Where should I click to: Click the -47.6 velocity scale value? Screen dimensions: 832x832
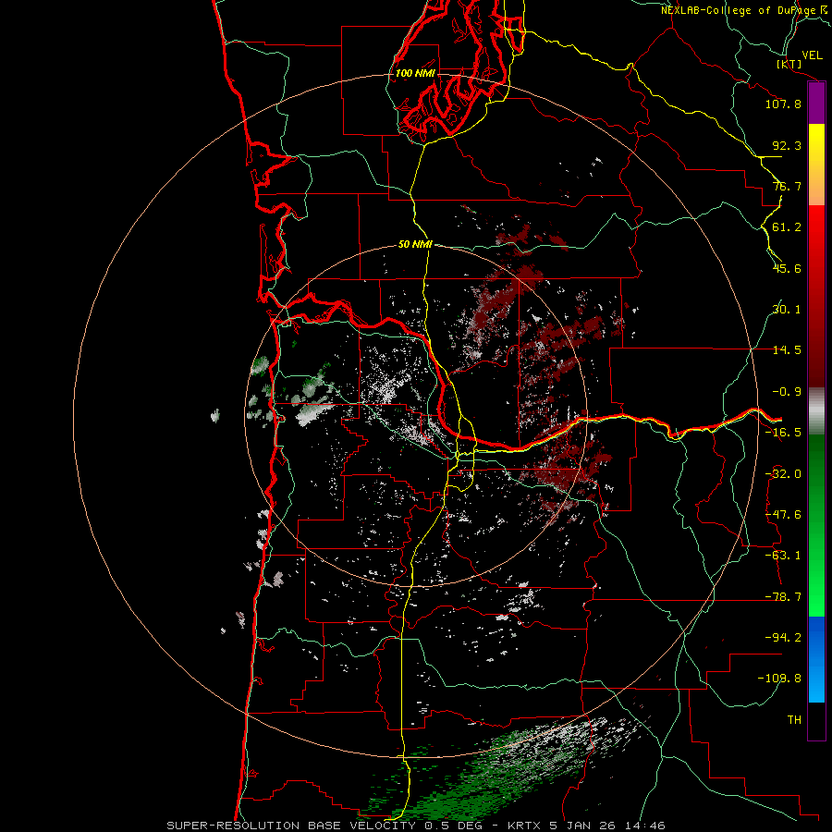coord(783,515)
